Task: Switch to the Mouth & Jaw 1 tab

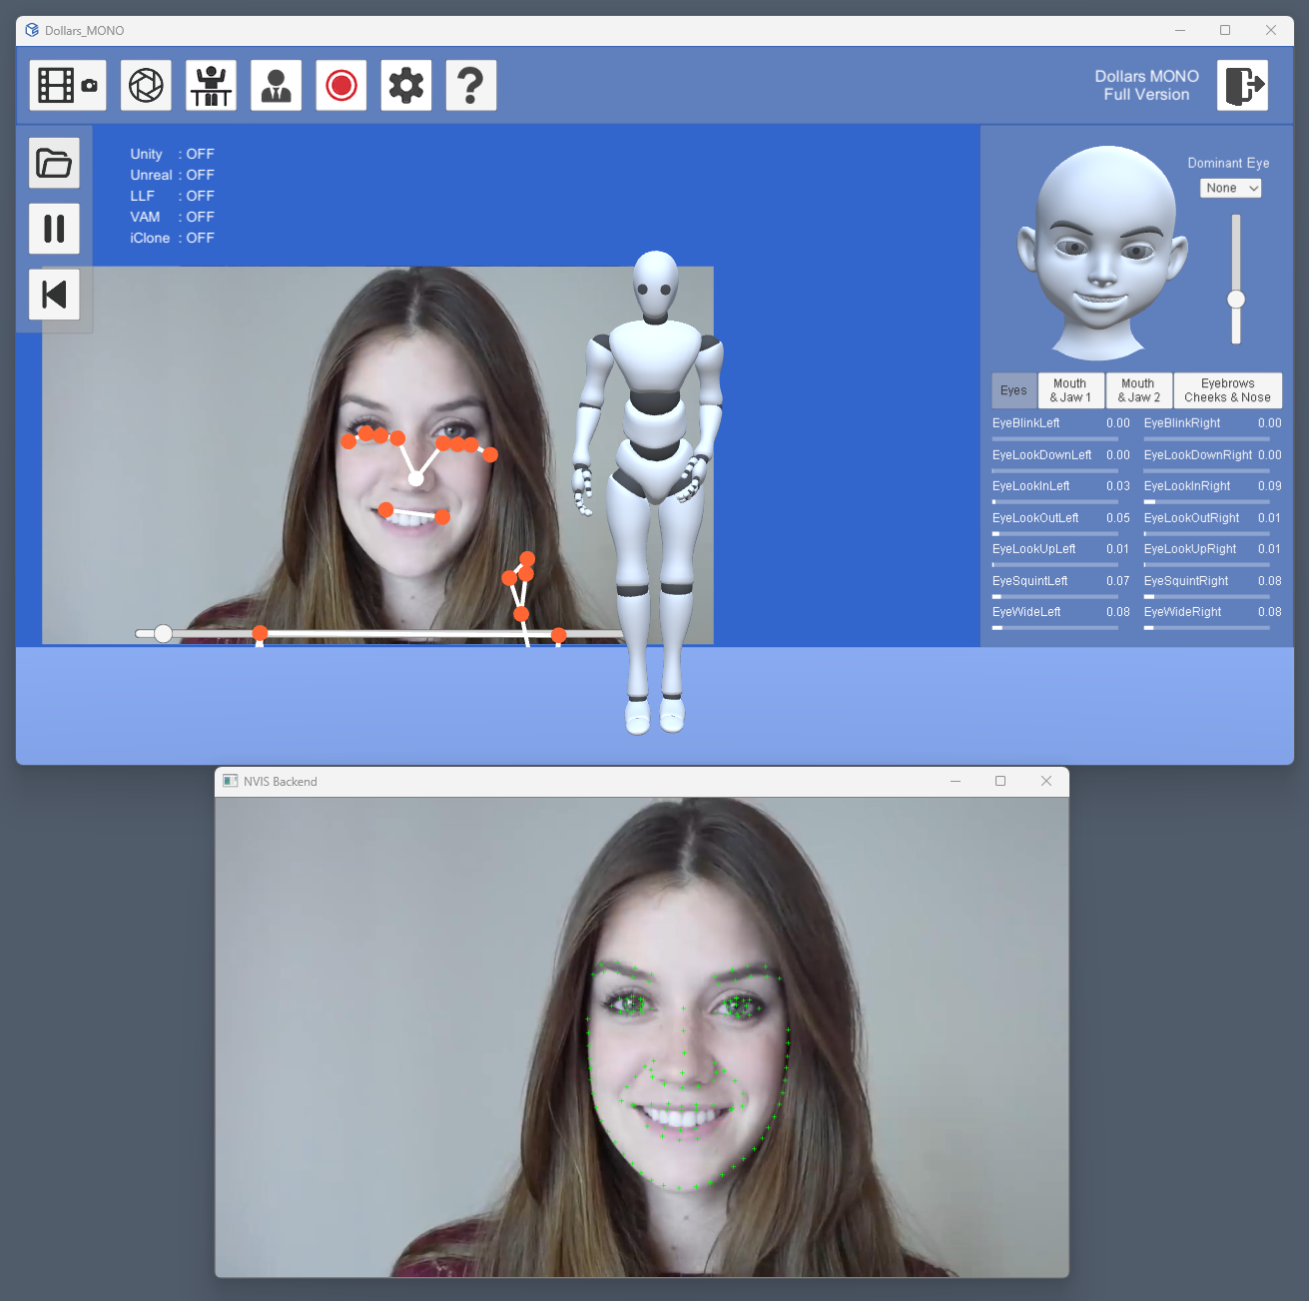Action: (1070, 390)
